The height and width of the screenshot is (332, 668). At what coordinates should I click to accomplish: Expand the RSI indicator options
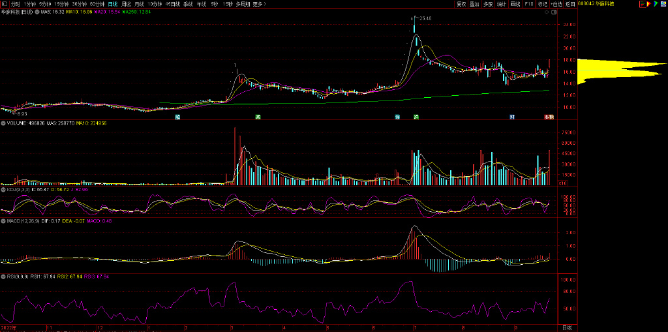[x=3, y=277]
